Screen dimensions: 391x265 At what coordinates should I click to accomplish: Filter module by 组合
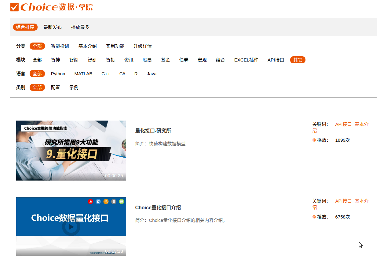point(221,60)
